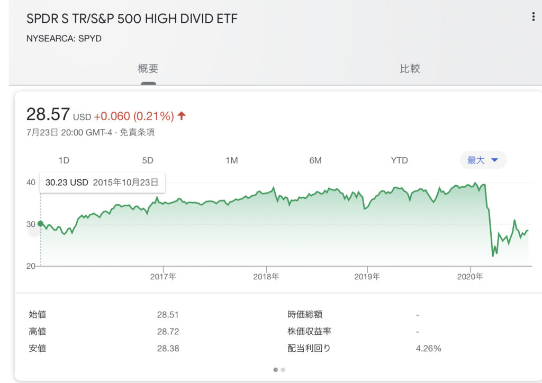
Task: Switch to the 比較 tab
Action: pos(410,68)
